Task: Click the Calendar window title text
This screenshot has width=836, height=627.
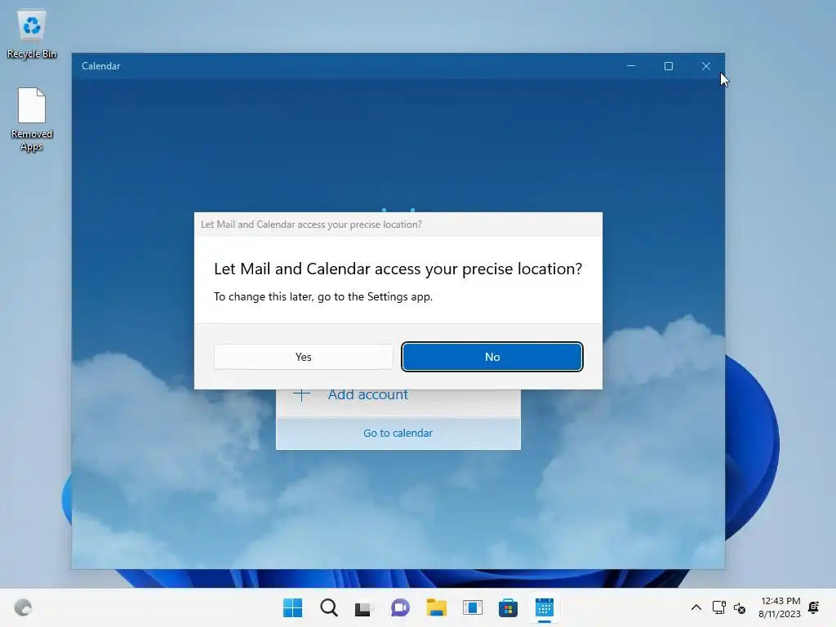Action: (100, 66)
